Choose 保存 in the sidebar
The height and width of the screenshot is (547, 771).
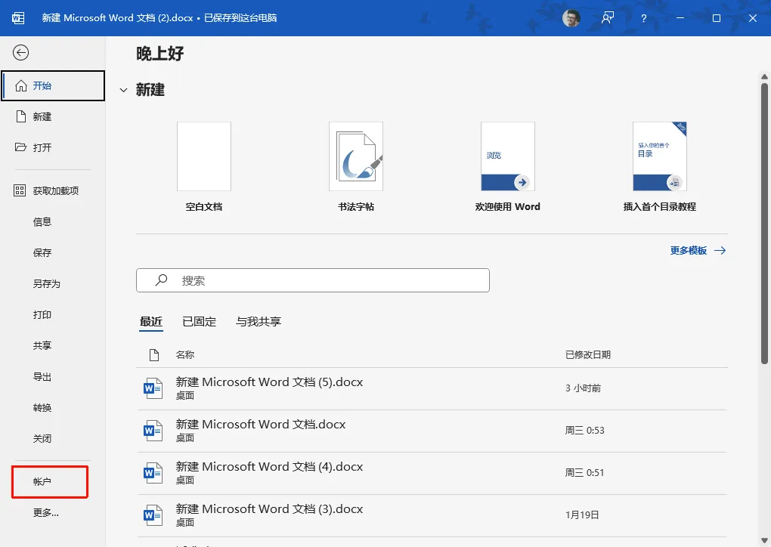click(x=42, y=252)
